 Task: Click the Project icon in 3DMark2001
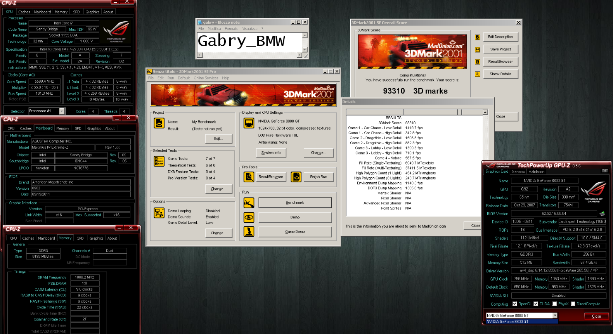click(x=159, y=123)
